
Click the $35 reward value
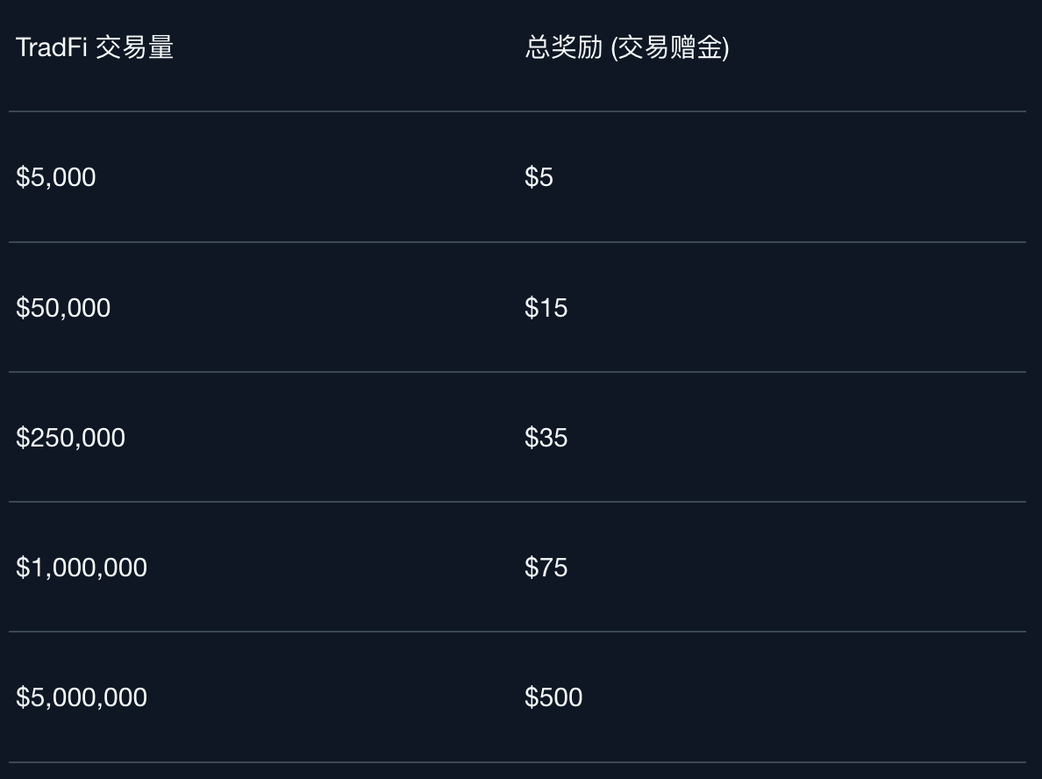pos(546,438)
